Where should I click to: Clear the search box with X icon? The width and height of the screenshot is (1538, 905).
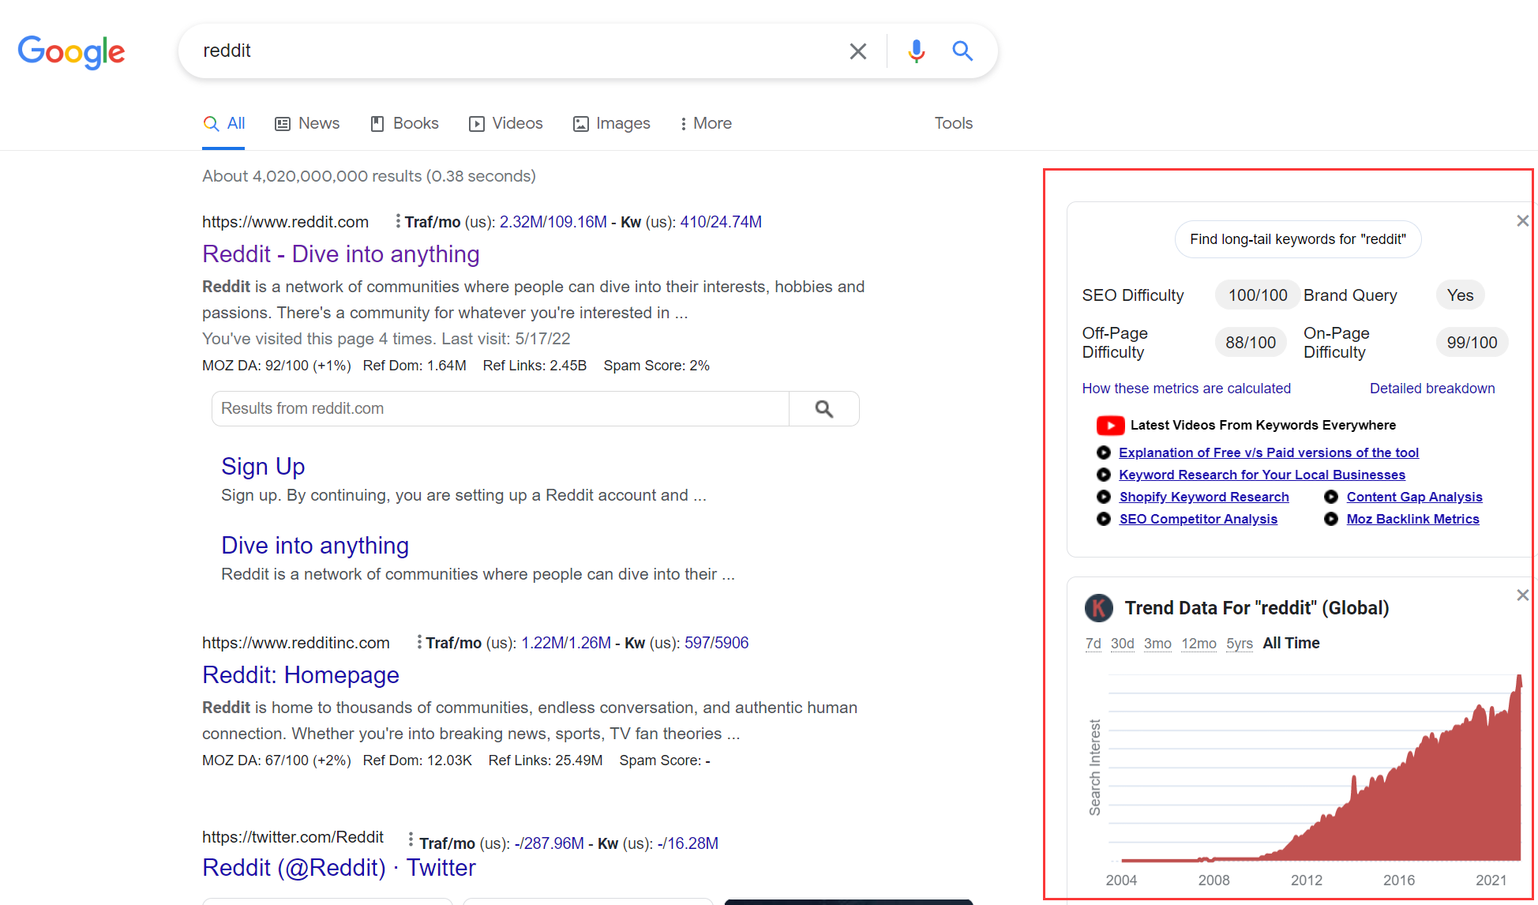(x=857, y=51)
